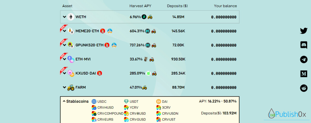Open the Medium icon link
Image resolution: width=311 pixels, height=123 pixels.
pyautogui.click(x=303, y=74)
